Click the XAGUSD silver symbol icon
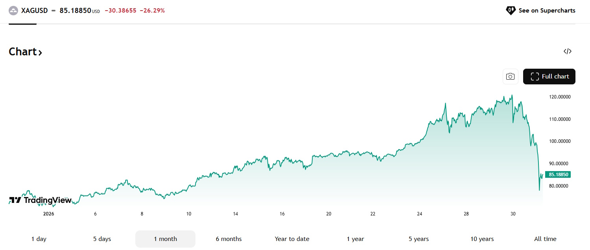The image size is (590, 250). [x=13, y=11]
